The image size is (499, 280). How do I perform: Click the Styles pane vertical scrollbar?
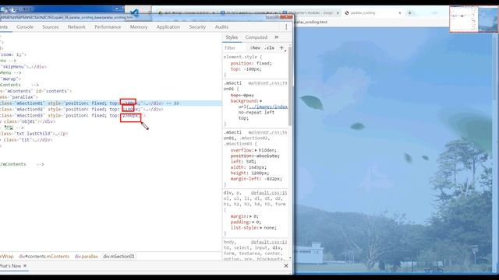click(289, 86)
